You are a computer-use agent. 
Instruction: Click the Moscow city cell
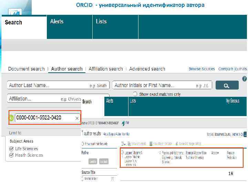click(x=215, y=153)
